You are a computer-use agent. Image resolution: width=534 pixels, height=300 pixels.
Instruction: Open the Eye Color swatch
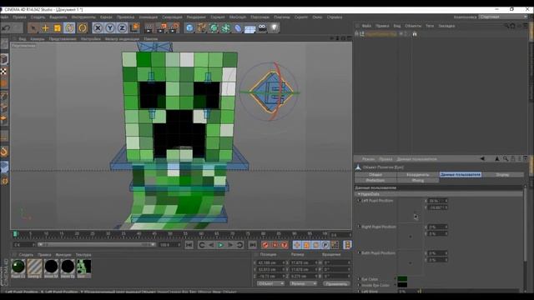(x=402, y=279)
